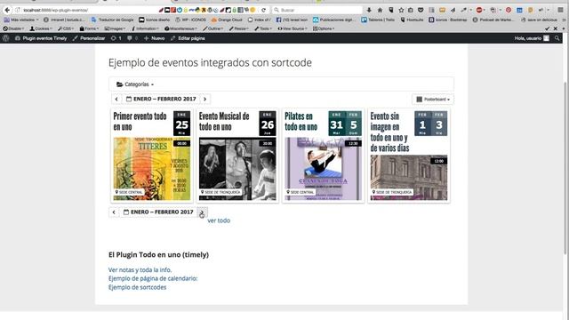Image resolution: width=569 pixels, height=320 pixels.
Task: Open the admin bar search magnifier
Action: tap(557, 38)
